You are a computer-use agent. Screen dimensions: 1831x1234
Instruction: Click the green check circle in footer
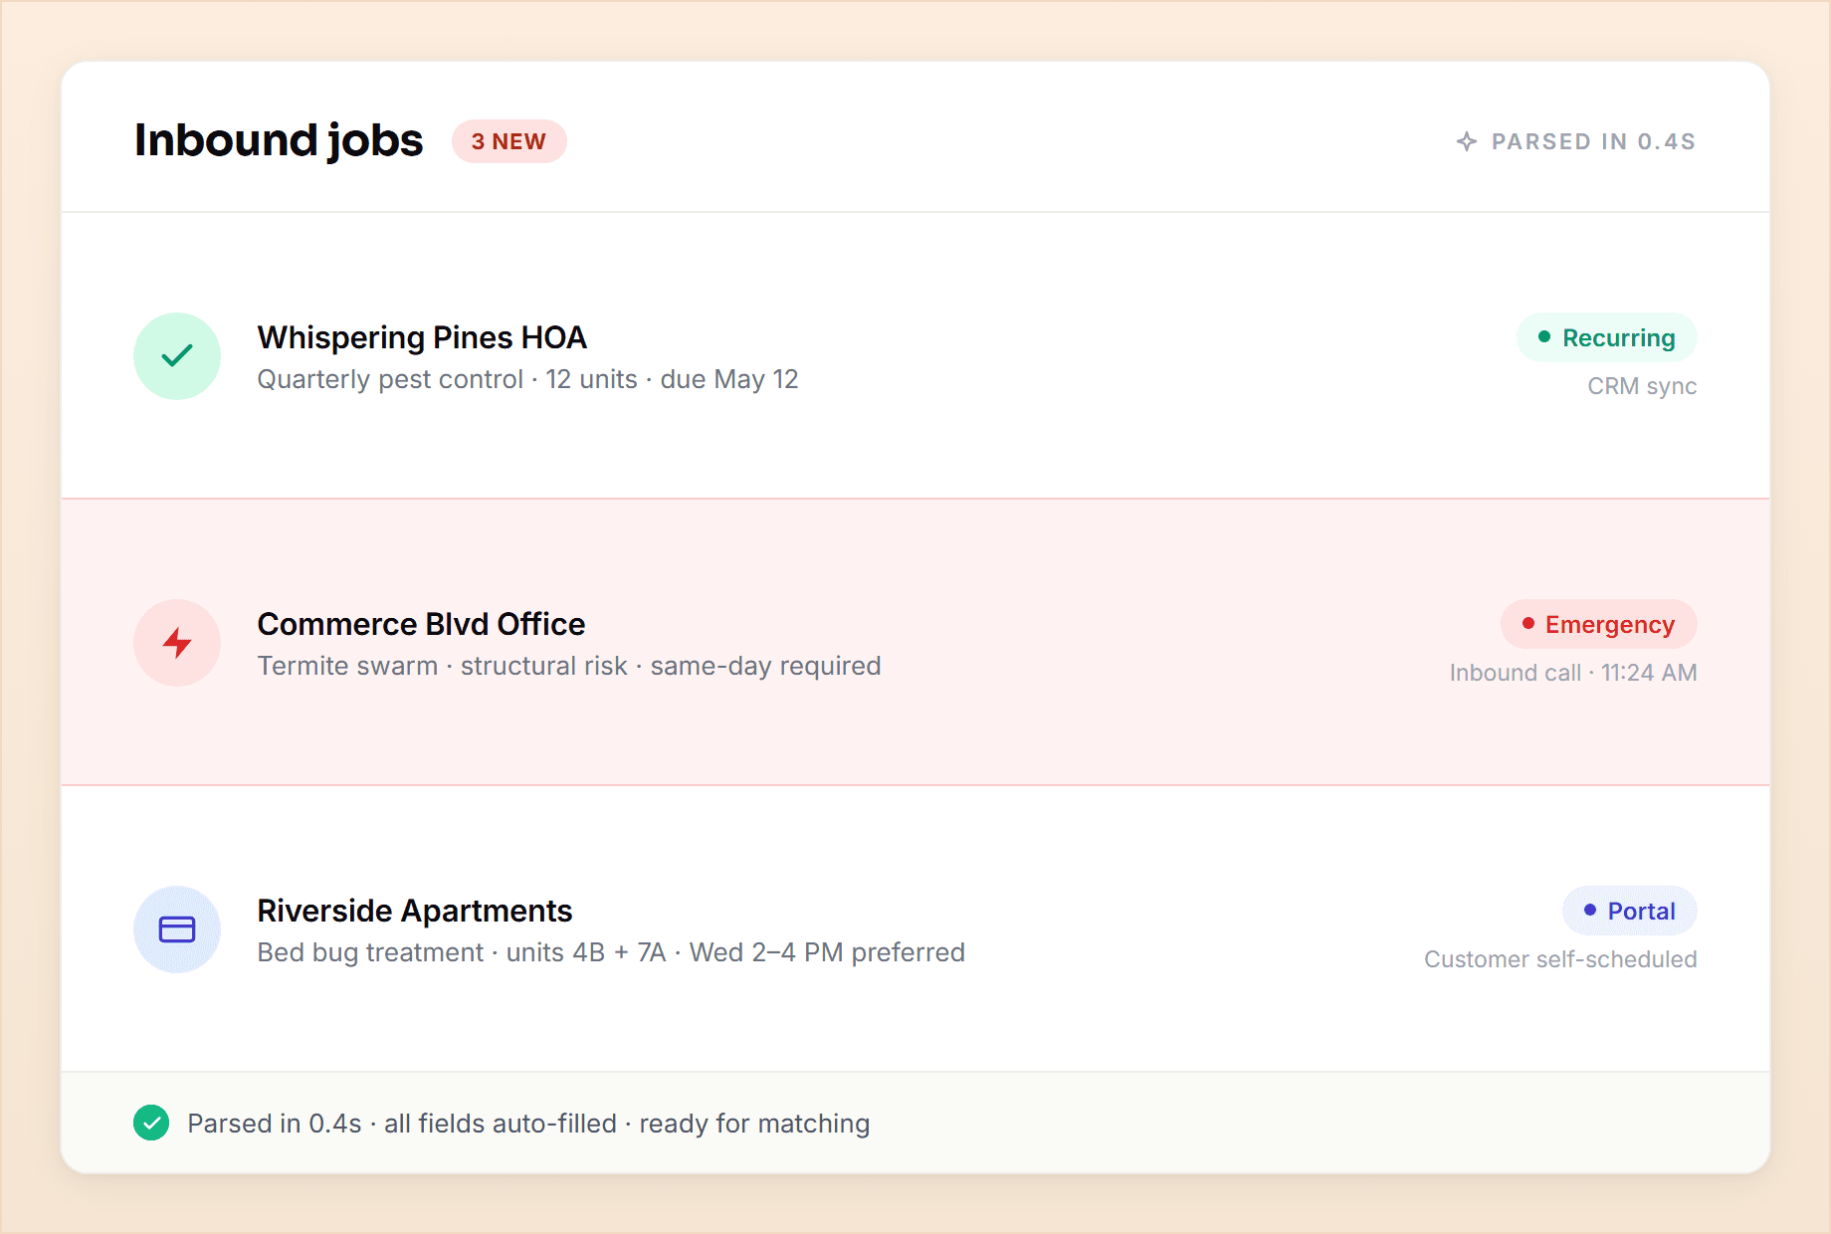point(151,1123)
